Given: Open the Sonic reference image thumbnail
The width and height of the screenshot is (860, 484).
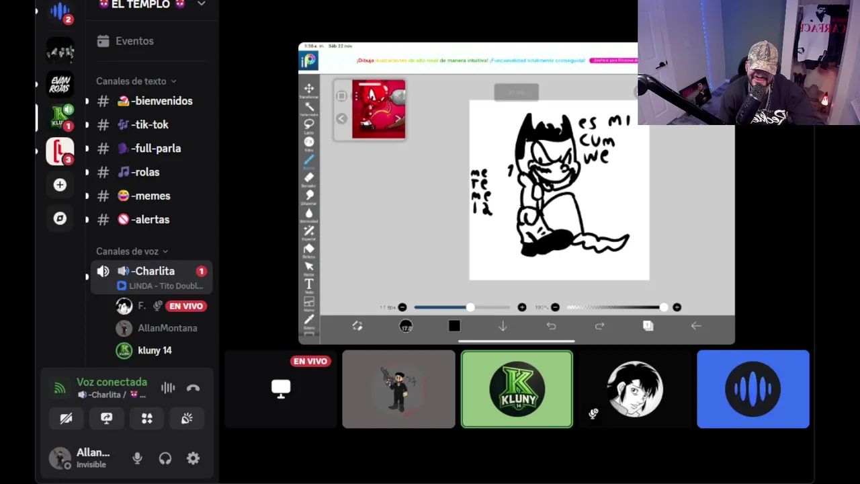Looking at the screenshot, I should click(x=378, y=109).
